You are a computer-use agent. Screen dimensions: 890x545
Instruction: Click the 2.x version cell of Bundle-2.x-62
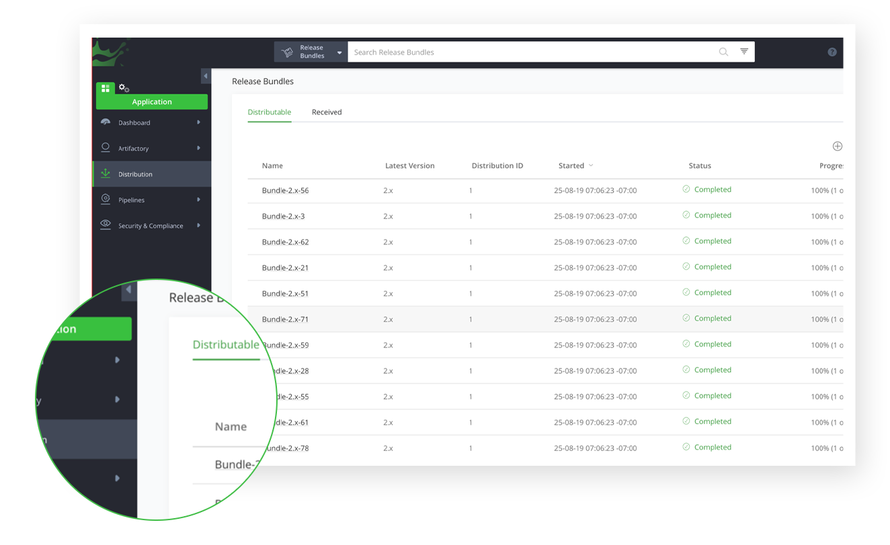coord(389,242)
